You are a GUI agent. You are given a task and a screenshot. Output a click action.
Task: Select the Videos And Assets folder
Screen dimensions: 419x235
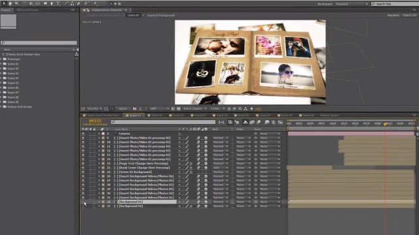(x=20, y=106)
